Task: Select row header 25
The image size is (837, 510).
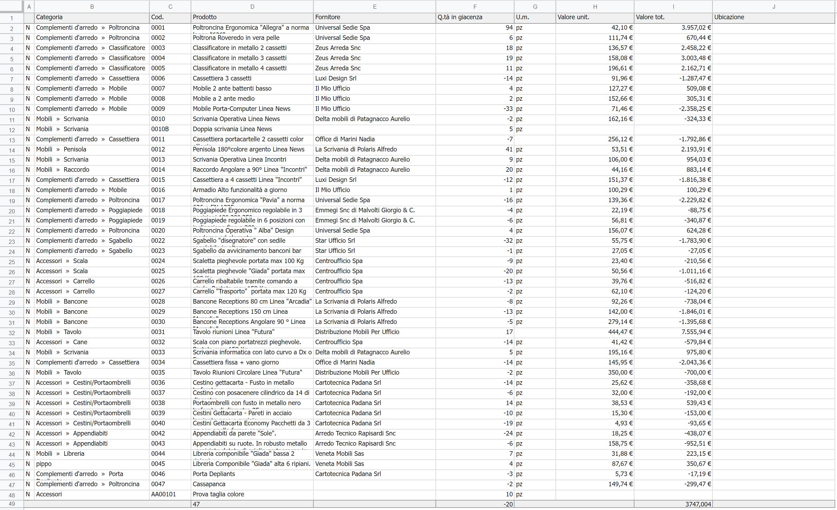Action: tap(12, 262)
